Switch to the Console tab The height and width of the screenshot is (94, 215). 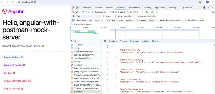(x=99, y=8)
